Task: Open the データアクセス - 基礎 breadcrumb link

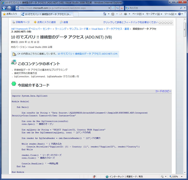Action: (x=117, y=29)
